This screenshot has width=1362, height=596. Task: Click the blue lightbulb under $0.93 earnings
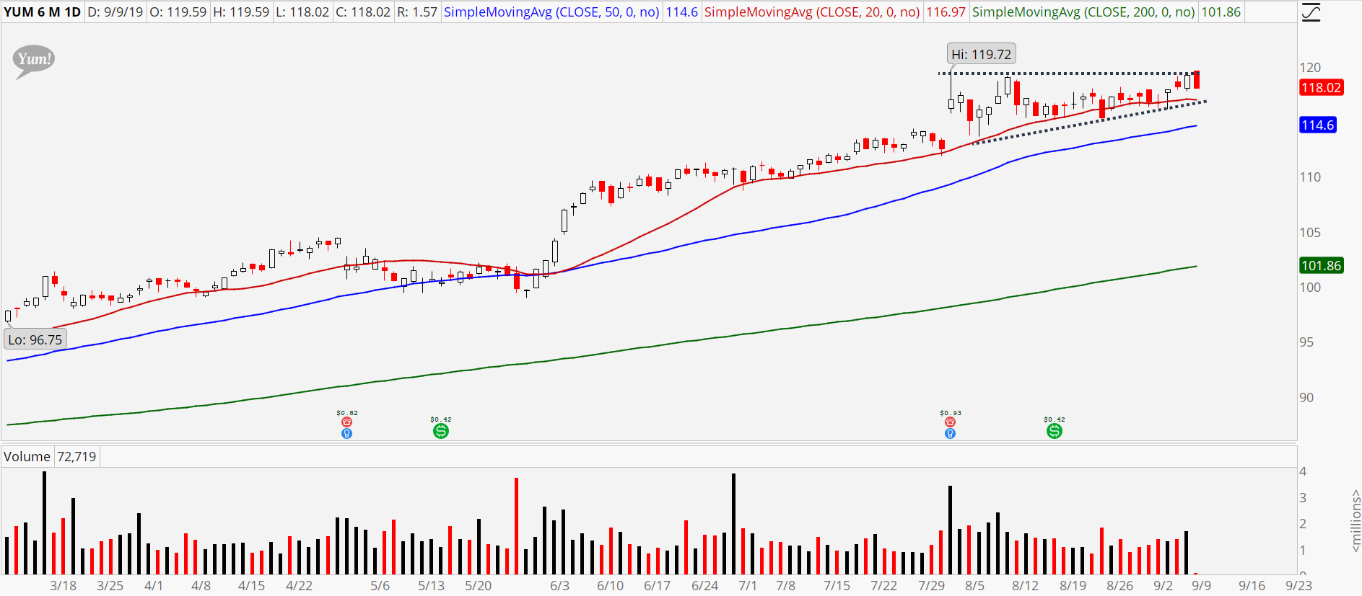pyautogui.click(x=950, y=434)
